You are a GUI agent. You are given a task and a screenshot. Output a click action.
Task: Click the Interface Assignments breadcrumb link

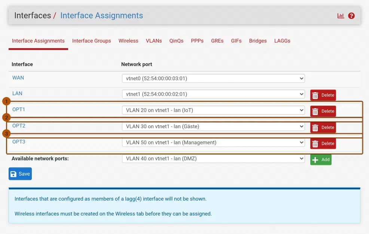[102, 16]
